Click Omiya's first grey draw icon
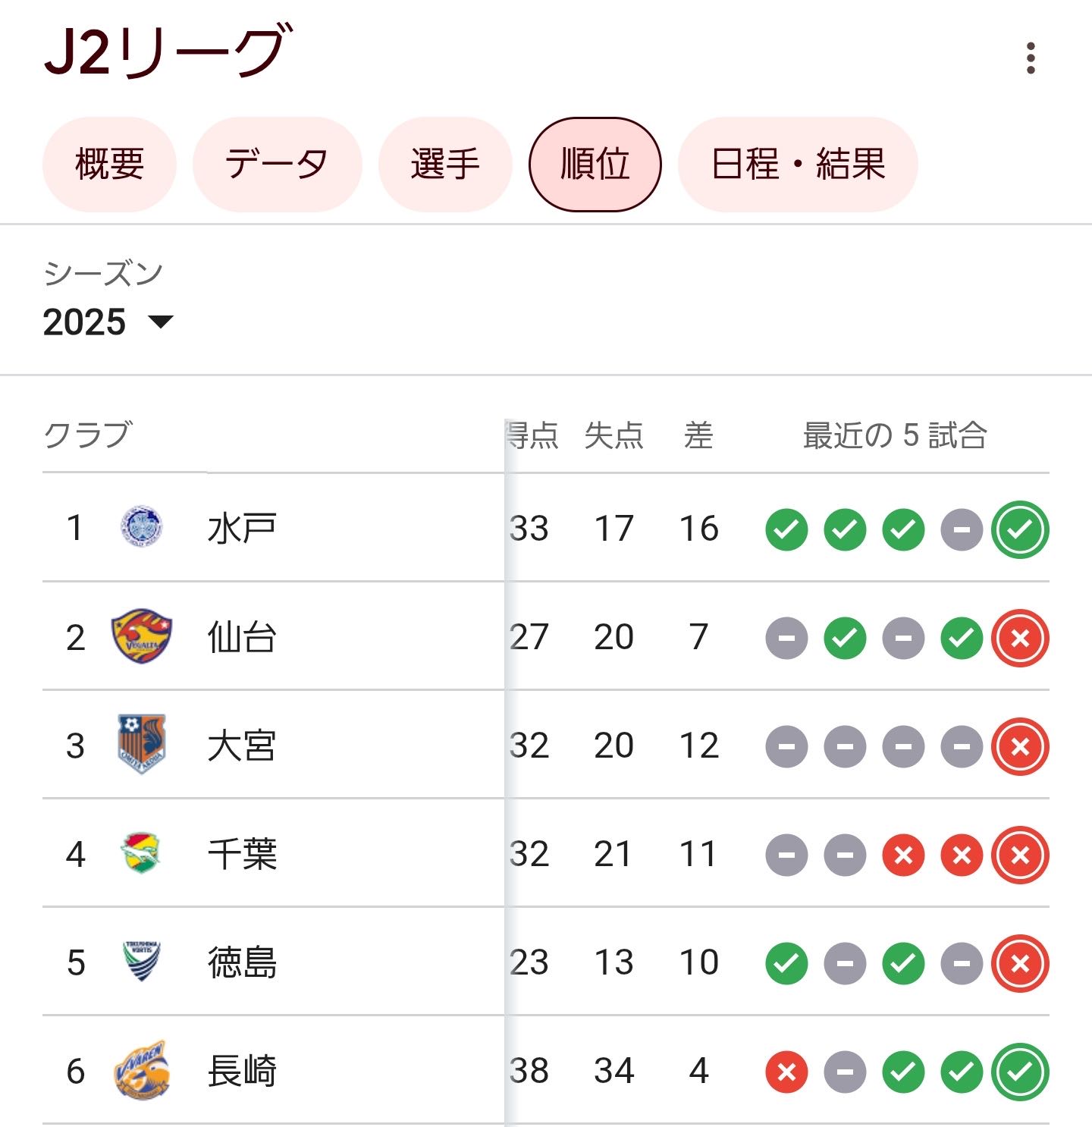Screen dimensions: 1092x1127 point(786,746)
